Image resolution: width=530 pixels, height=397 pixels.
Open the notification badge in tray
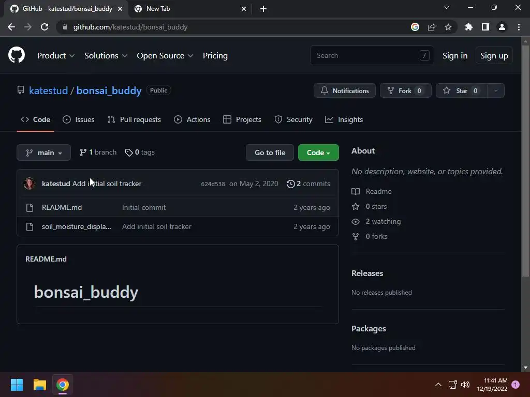[x=516, y=385]
